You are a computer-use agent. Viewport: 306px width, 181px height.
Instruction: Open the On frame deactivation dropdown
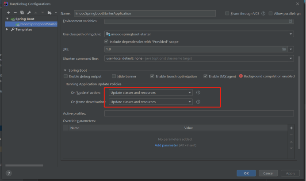pos(150,102)
